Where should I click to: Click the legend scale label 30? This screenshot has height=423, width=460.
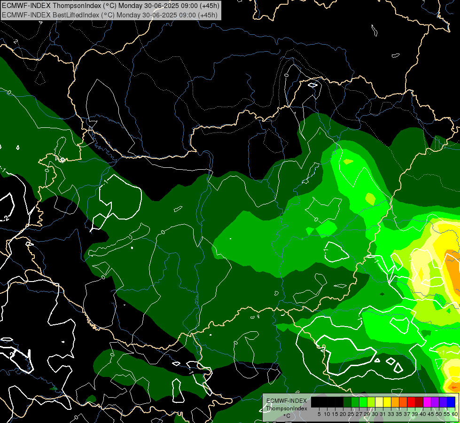tap(375, 414)
